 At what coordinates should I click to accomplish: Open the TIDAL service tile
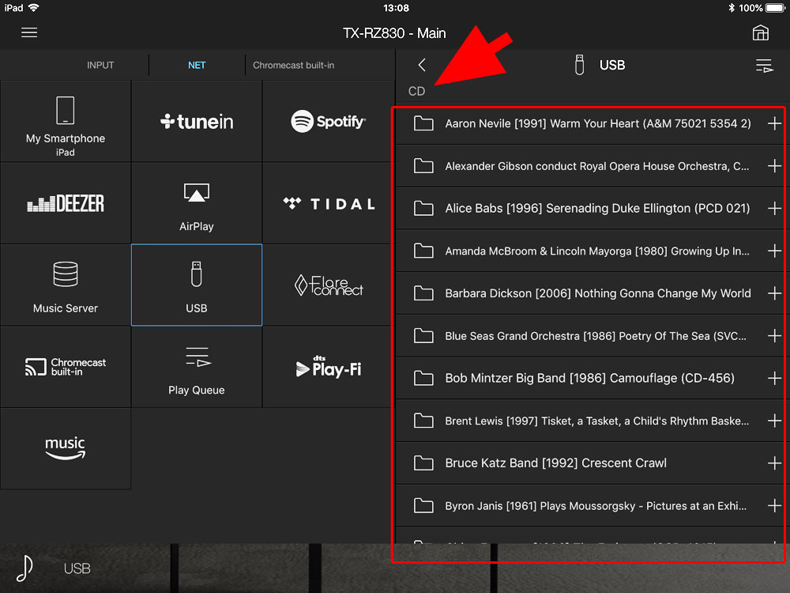(328, 203)
